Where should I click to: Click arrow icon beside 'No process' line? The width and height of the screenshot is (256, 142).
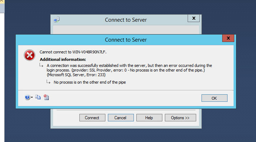coord(48,82)
